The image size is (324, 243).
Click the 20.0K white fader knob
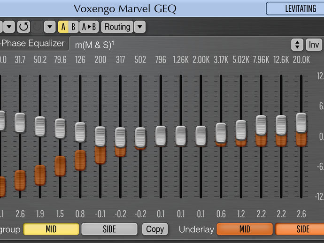tap(301, 122)
